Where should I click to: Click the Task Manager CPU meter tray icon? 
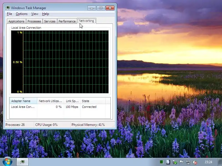click(x=162, y=162)
